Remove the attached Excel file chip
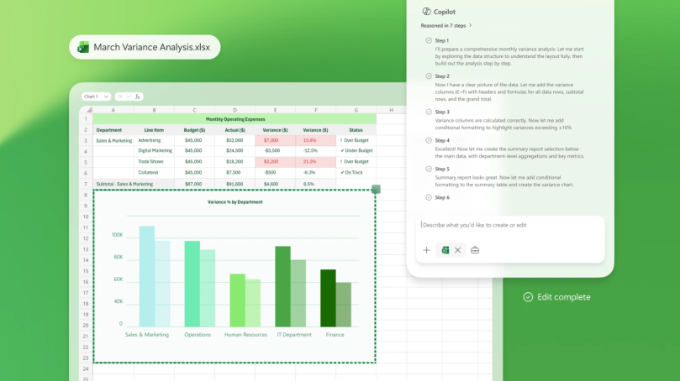Screen dimensions: 680x381 coord(457,250)
